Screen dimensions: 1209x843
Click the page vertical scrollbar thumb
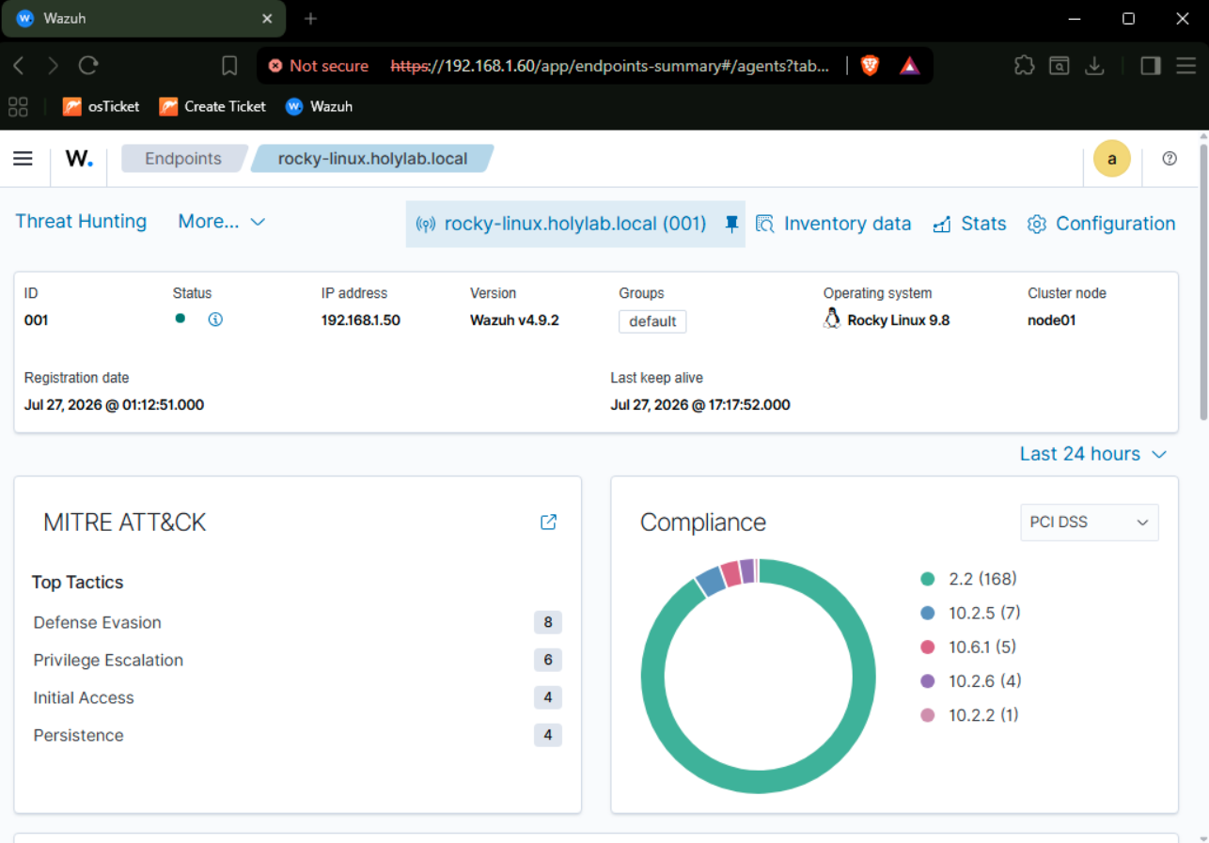[1202, 280]
